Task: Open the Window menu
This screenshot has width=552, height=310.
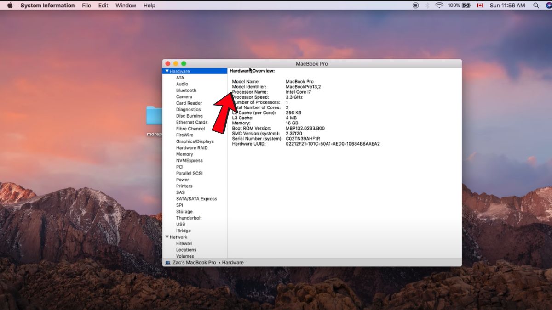Action: click(x=126, y=6)
